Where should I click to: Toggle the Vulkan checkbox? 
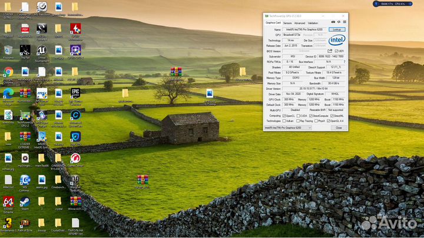[x=284, y=121]
